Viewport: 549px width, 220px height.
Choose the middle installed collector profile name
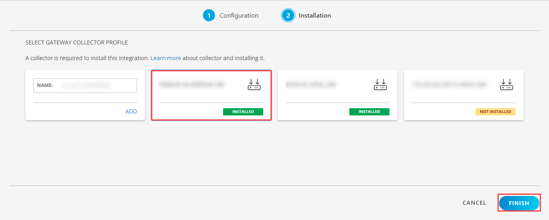click(311, 85)
